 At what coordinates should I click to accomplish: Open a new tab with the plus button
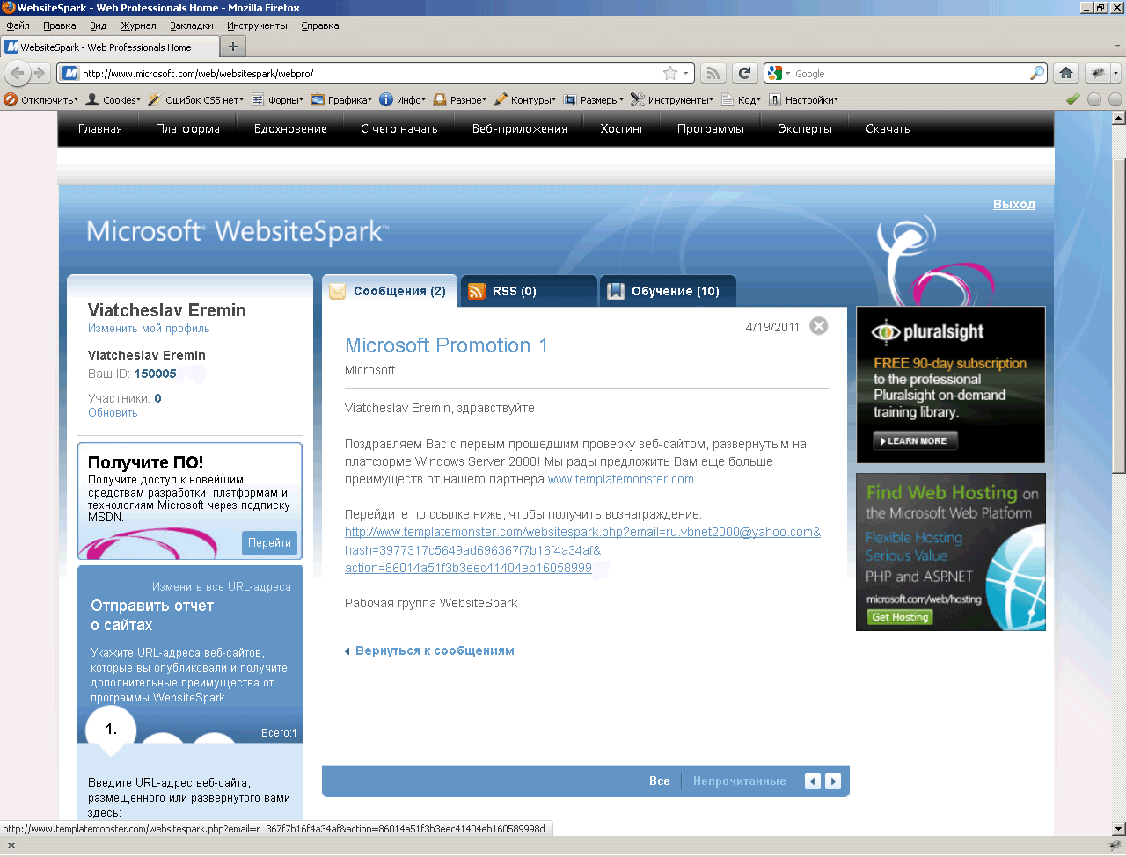(233, 47)
